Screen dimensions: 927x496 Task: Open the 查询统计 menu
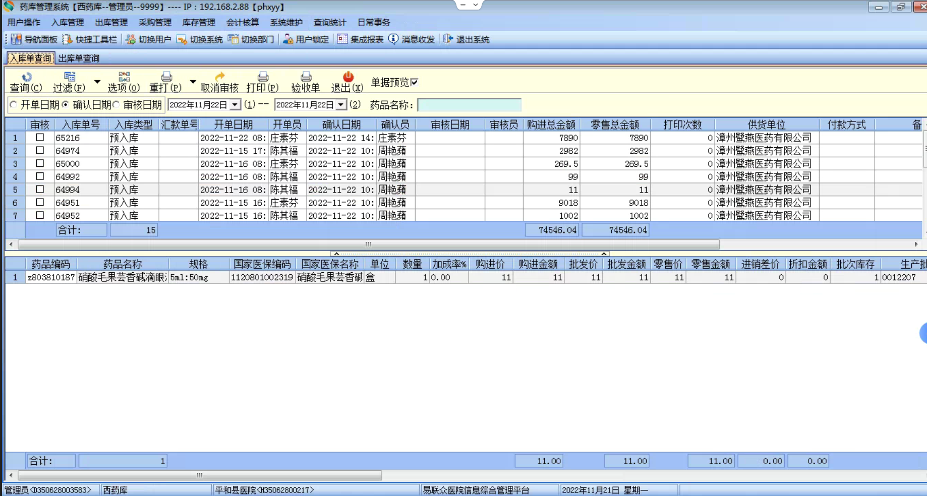coord(330,22)
